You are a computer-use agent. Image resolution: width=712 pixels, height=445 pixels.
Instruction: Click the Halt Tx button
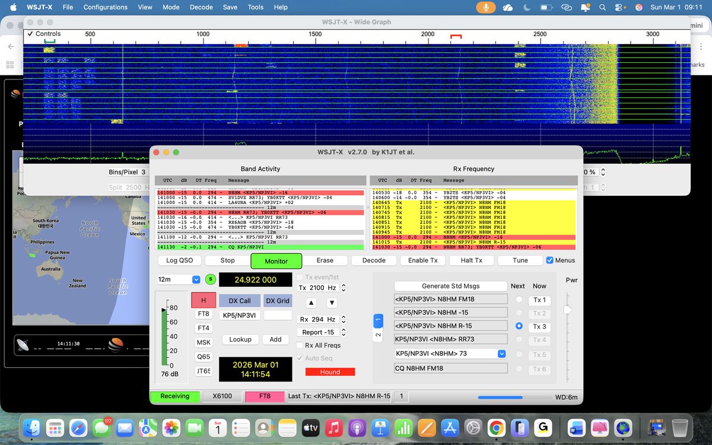471,260
